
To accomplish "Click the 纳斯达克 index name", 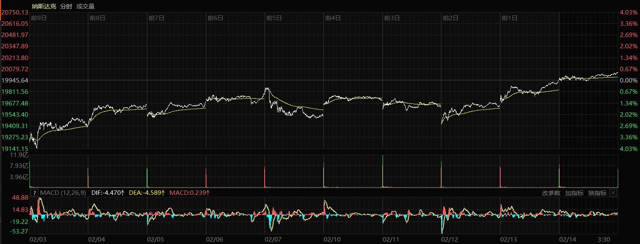I will coord(44,6).
